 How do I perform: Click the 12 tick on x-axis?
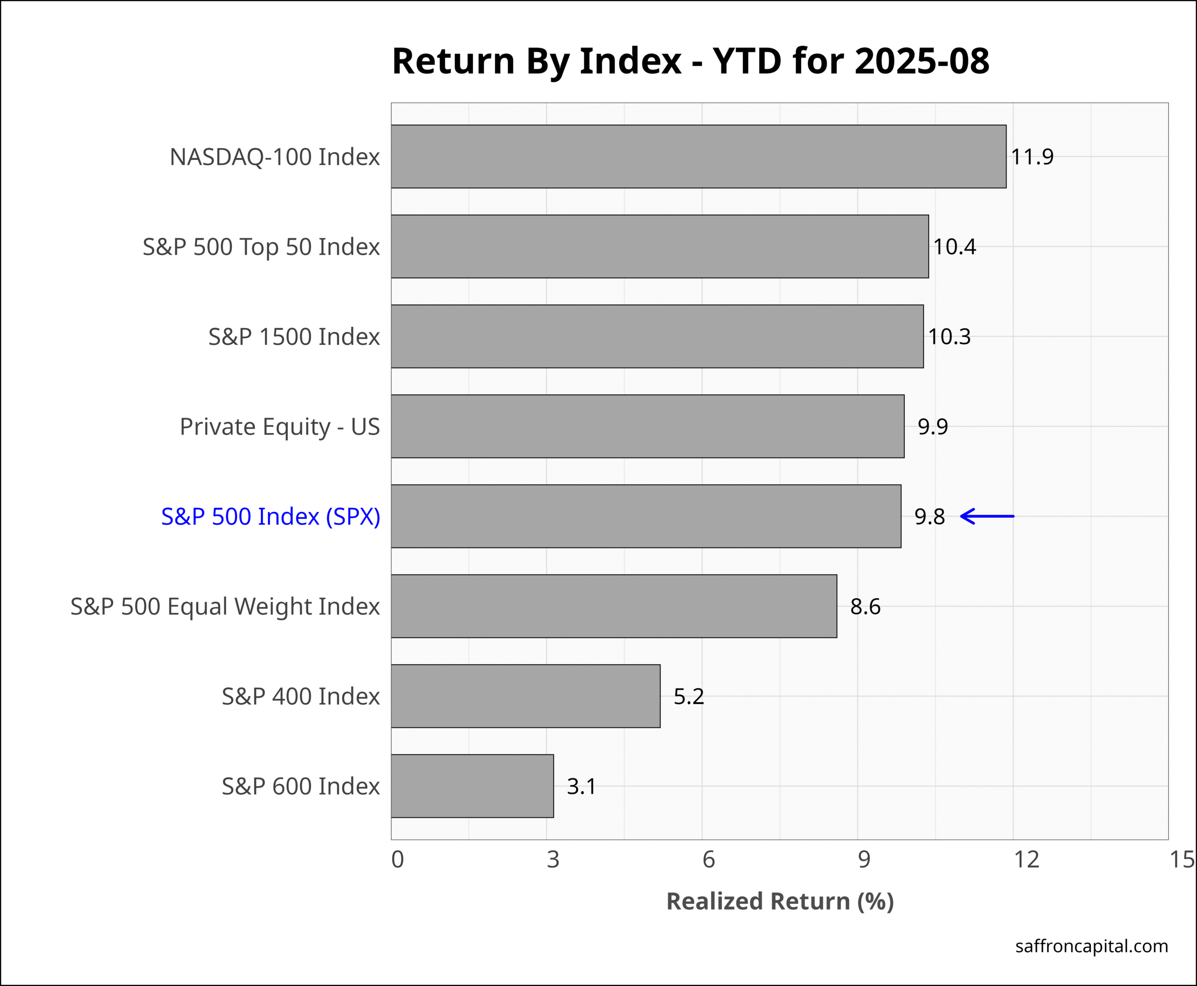(x=1026, y=860)
